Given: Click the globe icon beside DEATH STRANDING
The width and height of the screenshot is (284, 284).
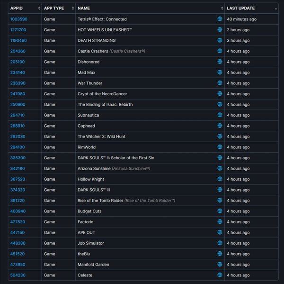Looking at the screenshot, I should pyautogui.click(x=220, y=40).
